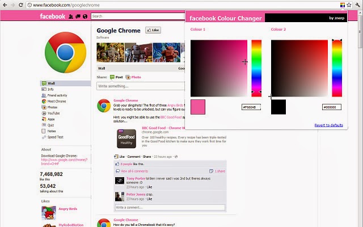363x227 pixels.
Task: Comment on the first Chrome post
Action: point(134,157)
